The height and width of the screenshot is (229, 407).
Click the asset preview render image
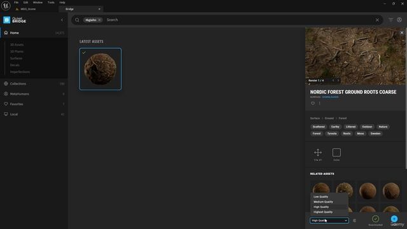pos(355,56)
